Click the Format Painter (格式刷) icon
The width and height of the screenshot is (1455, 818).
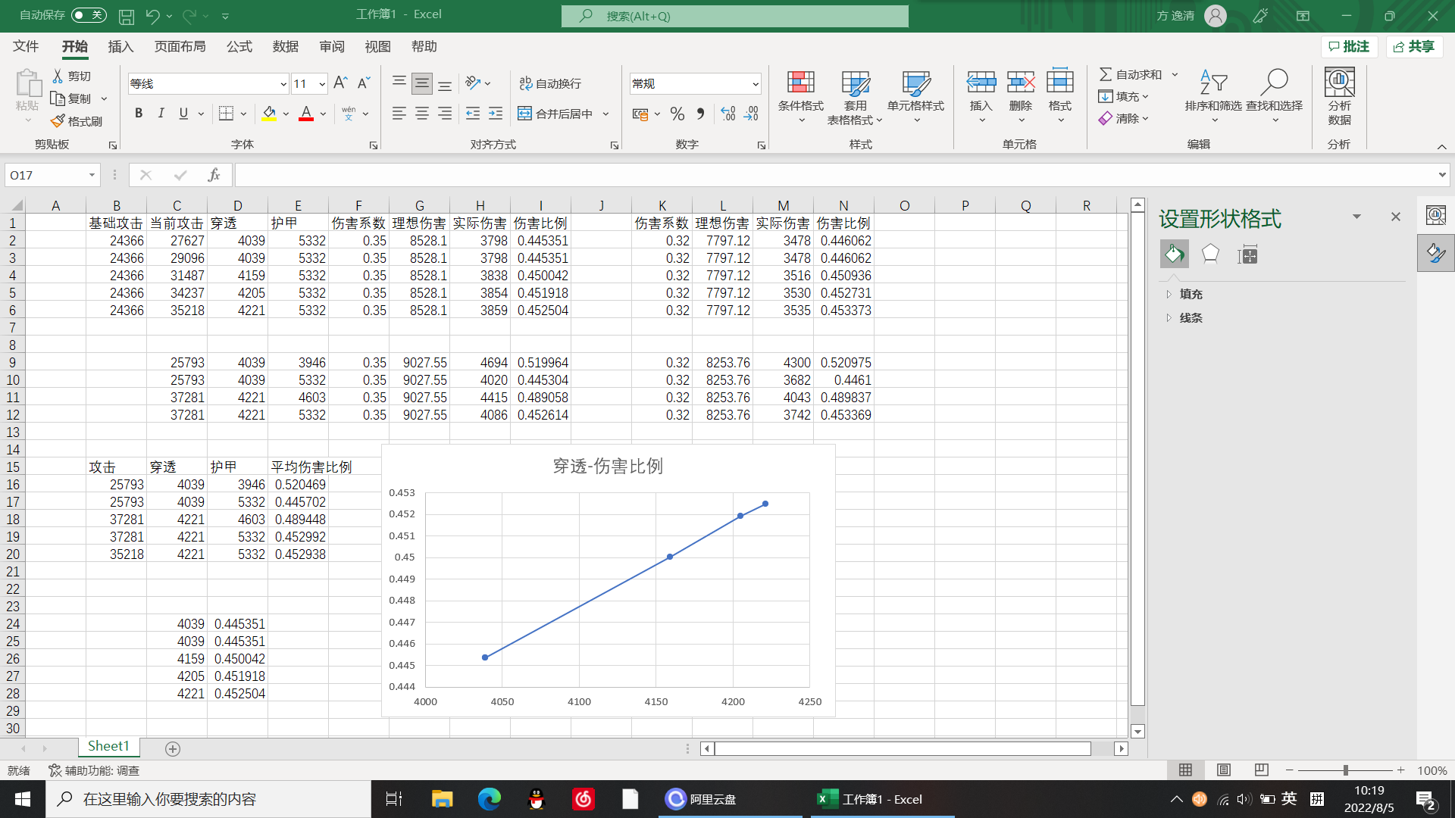(58, 121)
